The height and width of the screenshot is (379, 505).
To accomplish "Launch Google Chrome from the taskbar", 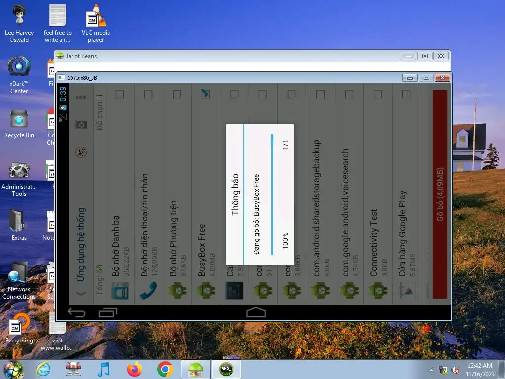I will coord(165,369).
